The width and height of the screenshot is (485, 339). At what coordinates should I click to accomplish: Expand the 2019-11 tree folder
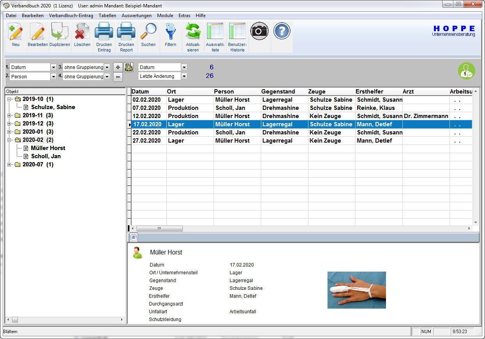[10, 116]
